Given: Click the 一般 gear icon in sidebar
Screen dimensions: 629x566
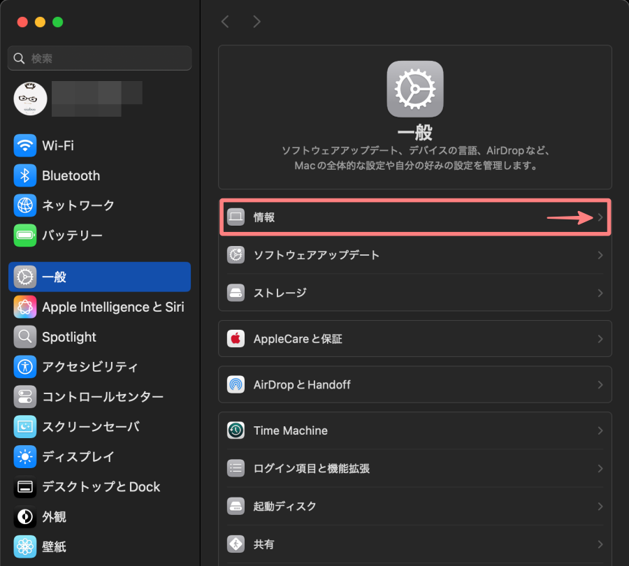Looking at the screenshot, I should [x=25, y=277].
